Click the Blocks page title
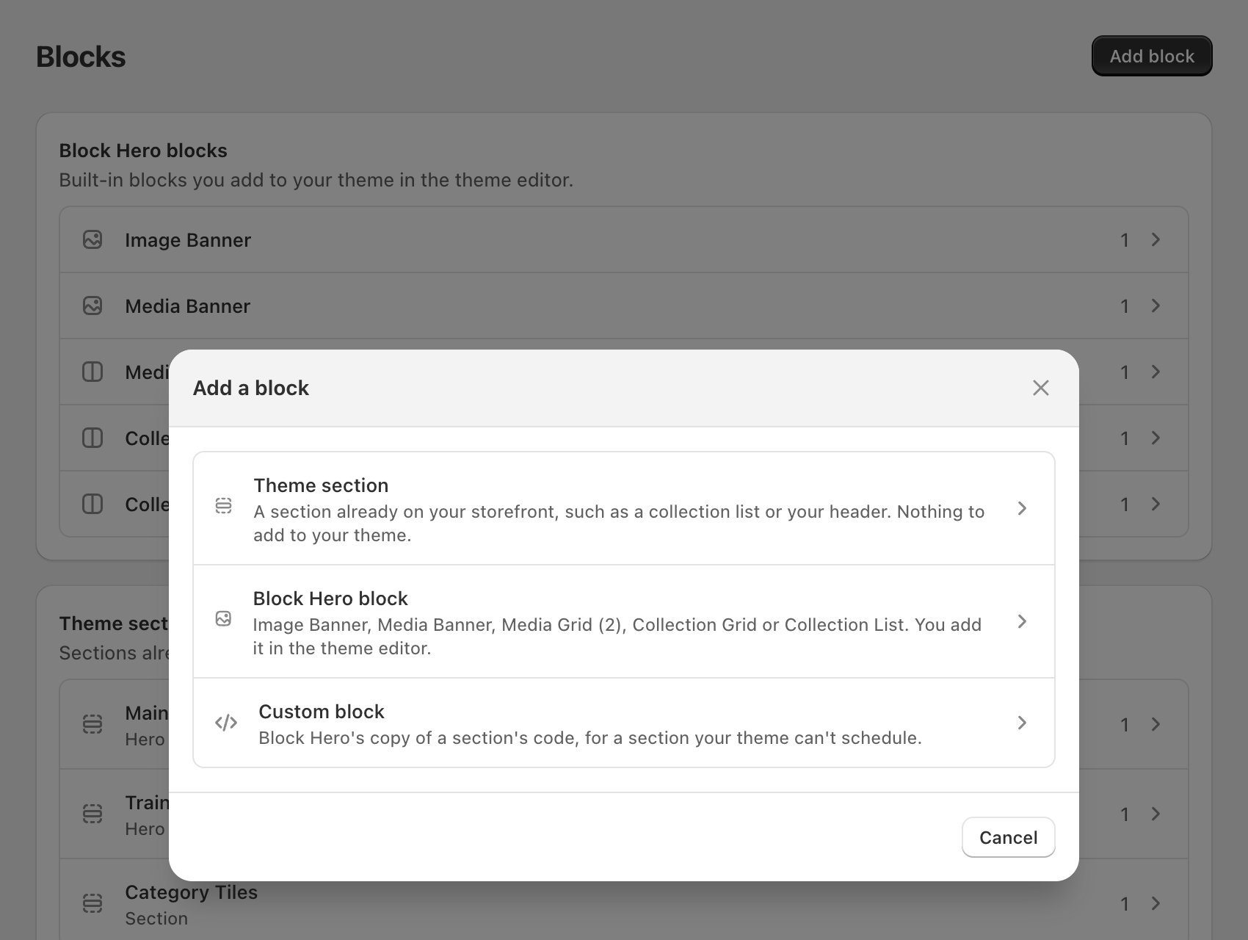The image size is (1248, 940). (81, 57)
